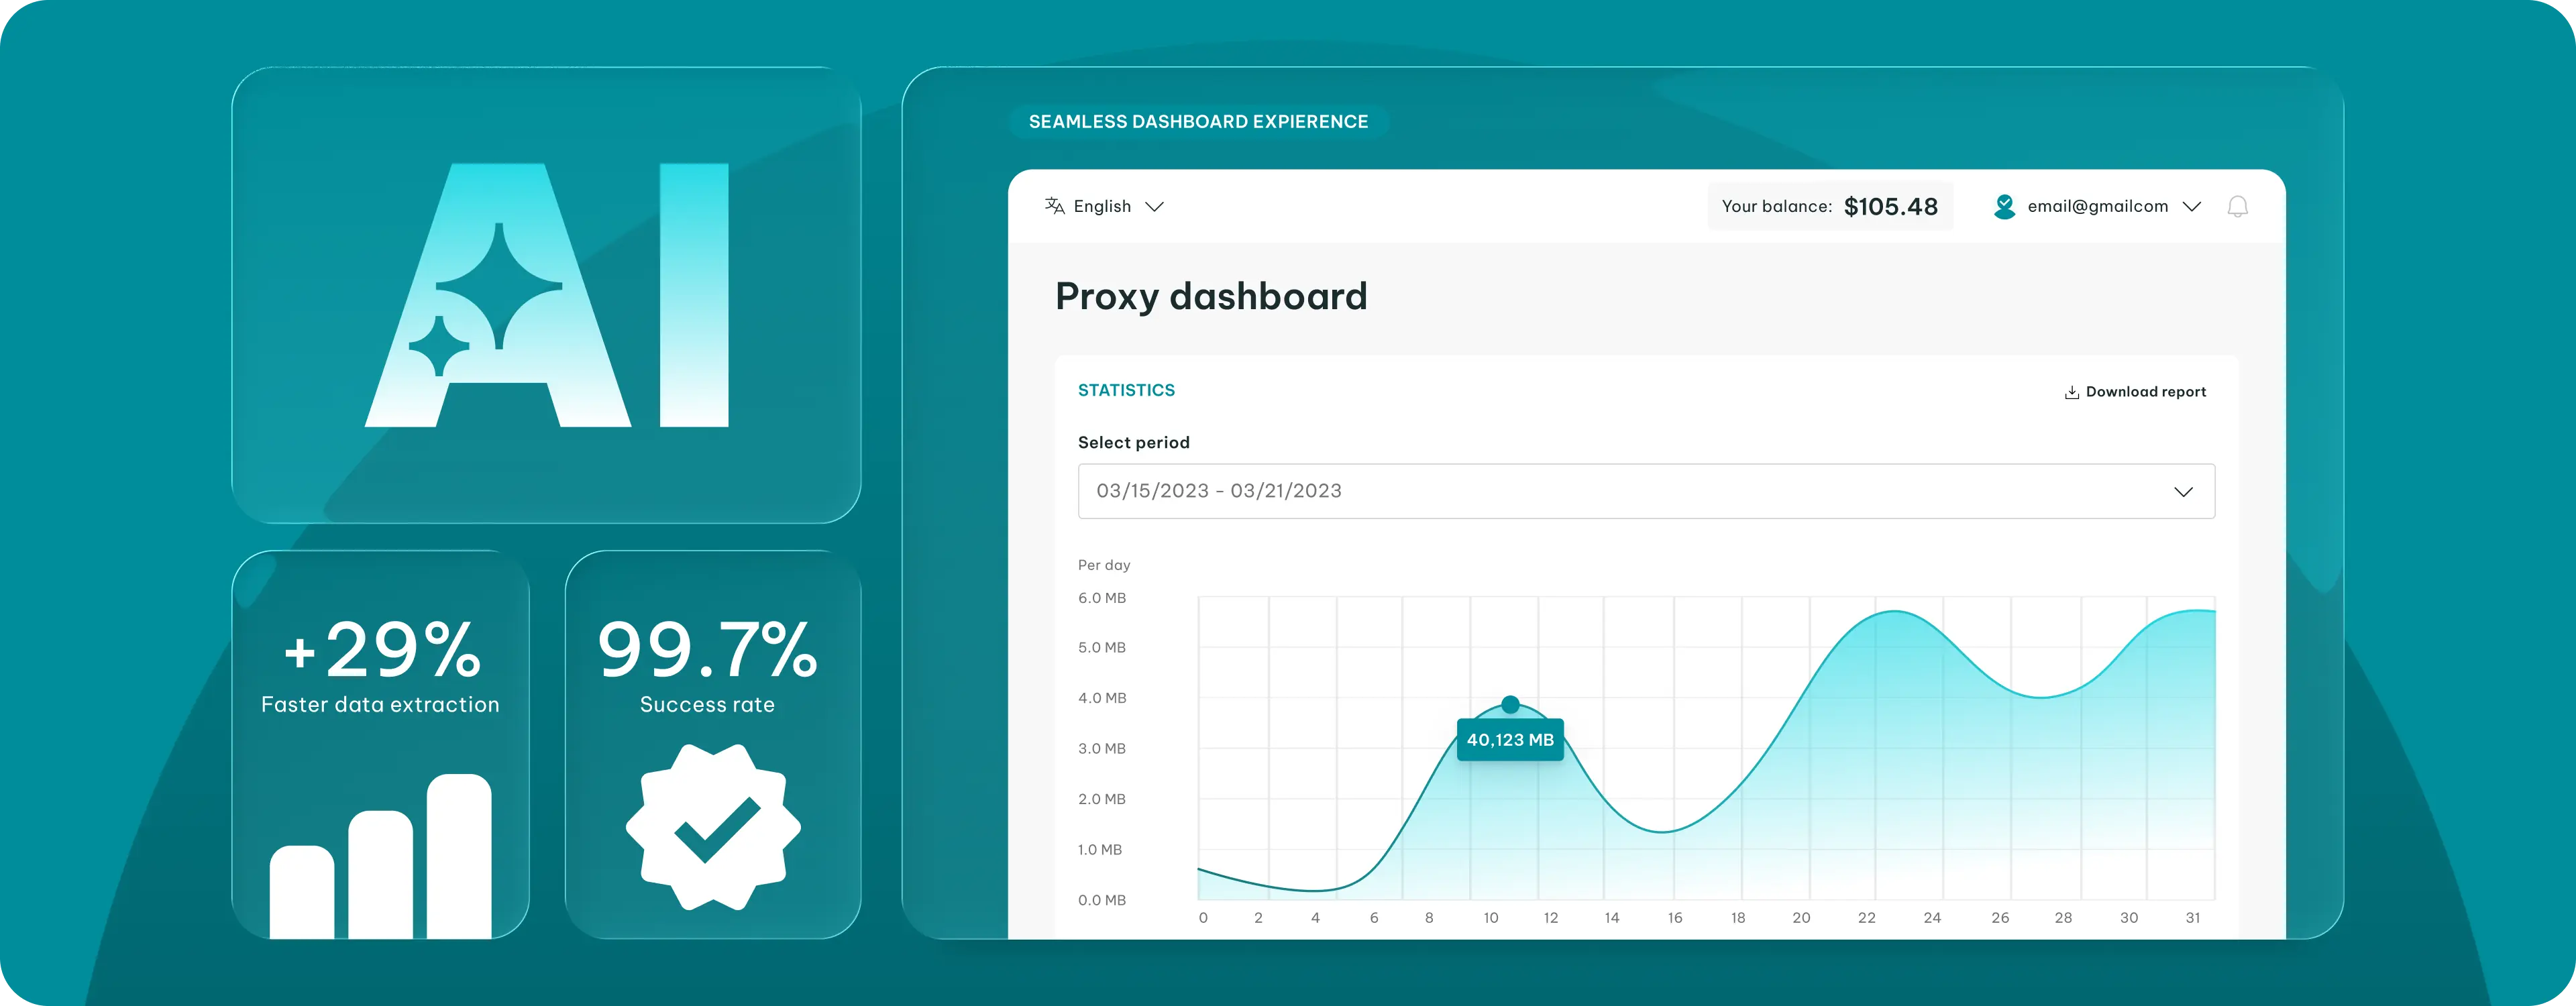Click the Download report link
The height and width of the screenshot is (1006, 2576).
pos(2145,392)
